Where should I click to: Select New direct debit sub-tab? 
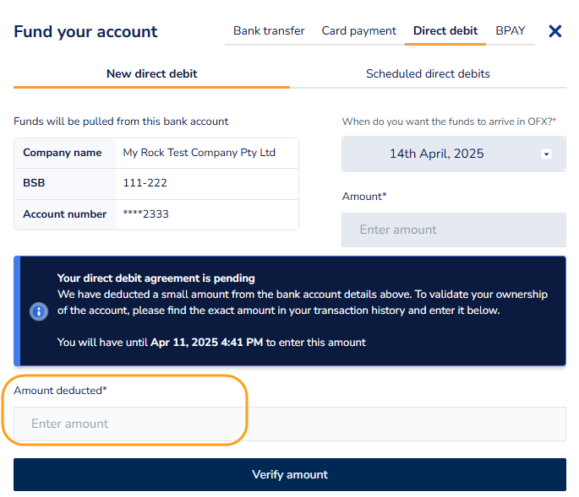152,73
